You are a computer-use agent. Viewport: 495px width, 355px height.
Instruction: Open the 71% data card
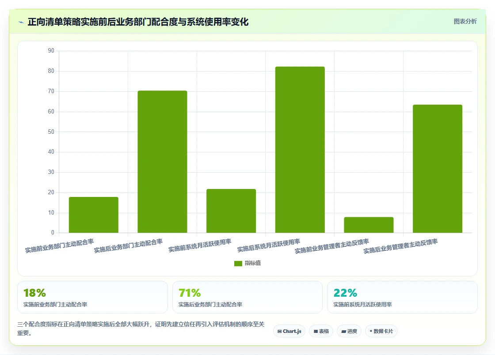coord(247,297)
